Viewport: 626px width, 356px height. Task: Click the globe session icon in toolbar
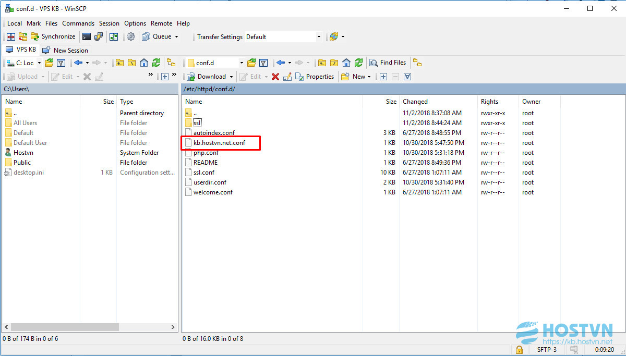333,36
